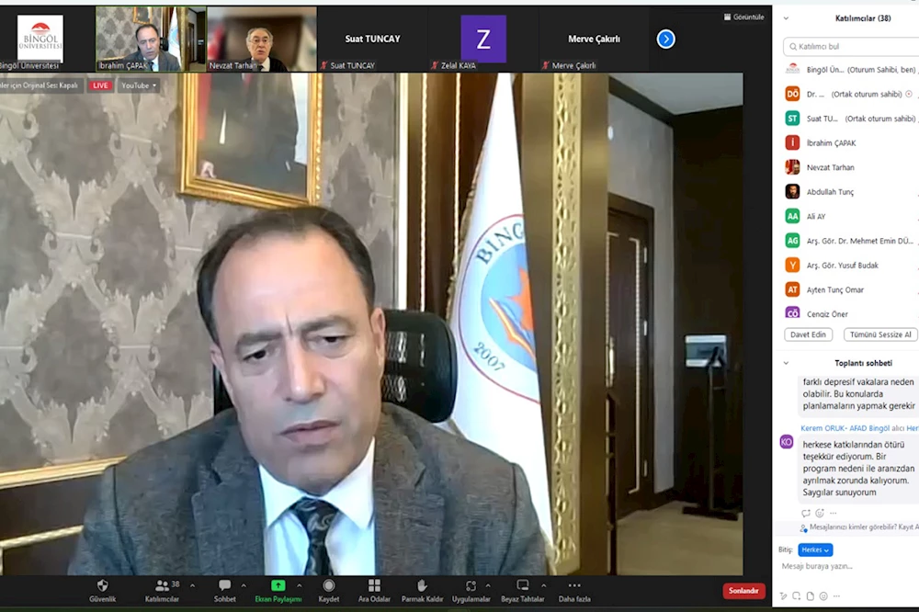Collapse the Toplantı sohbeti section
919x612 pixels.
point(786,363)
